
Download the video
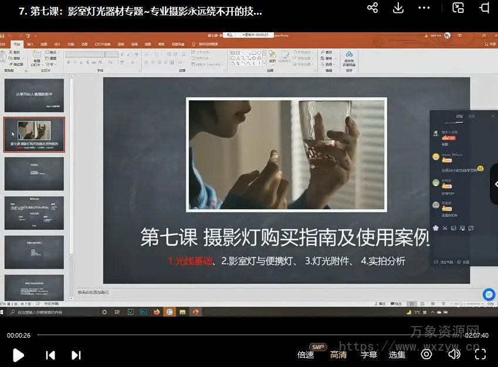click(398, 8)
